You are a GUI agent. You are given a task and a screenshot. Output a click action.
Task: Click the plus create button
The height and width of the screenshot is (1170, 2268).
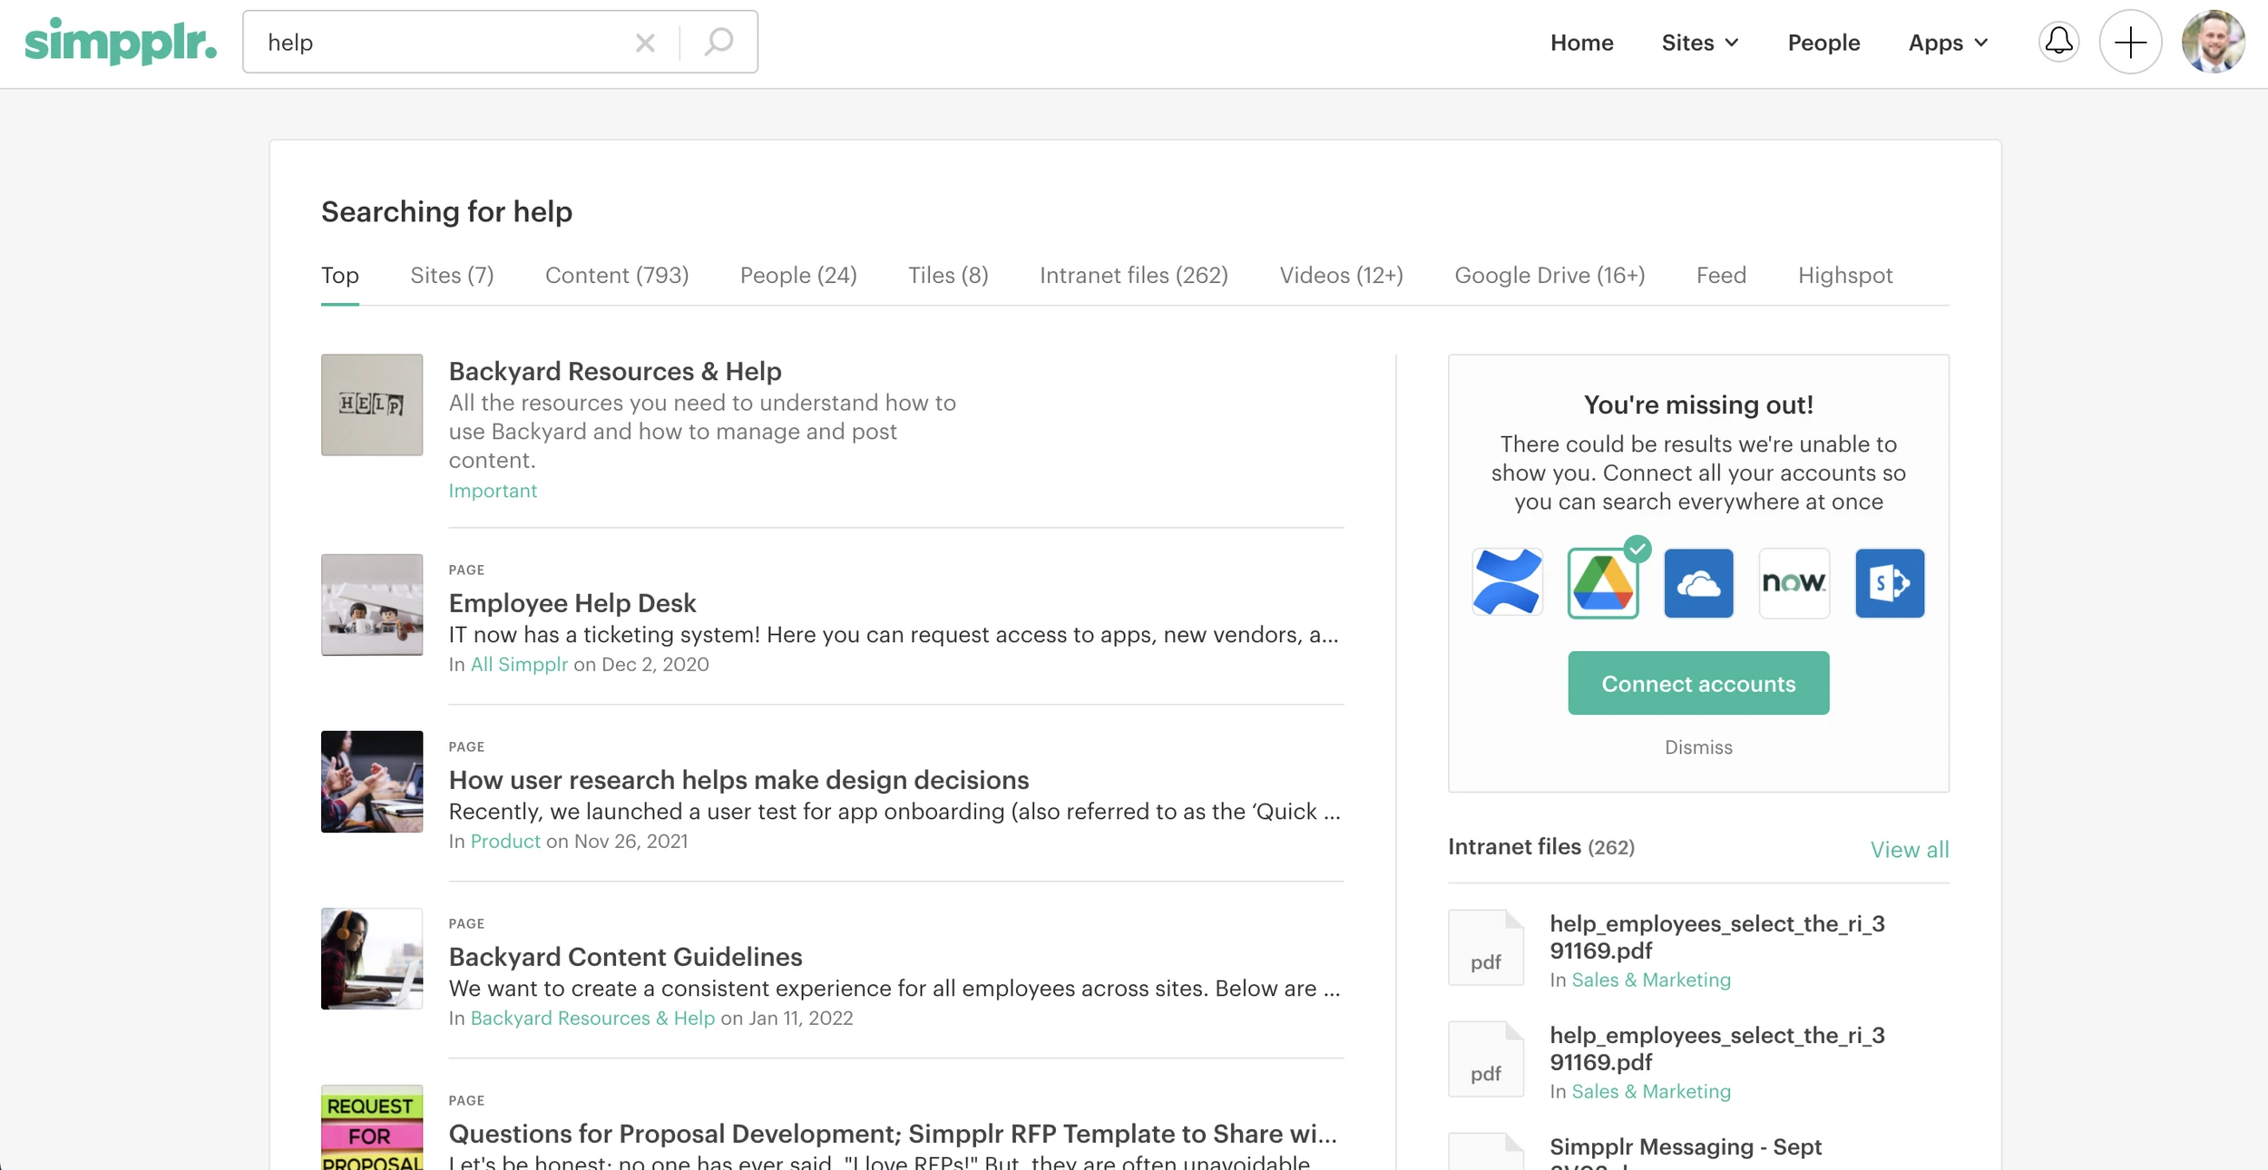tap(2130, 42)
